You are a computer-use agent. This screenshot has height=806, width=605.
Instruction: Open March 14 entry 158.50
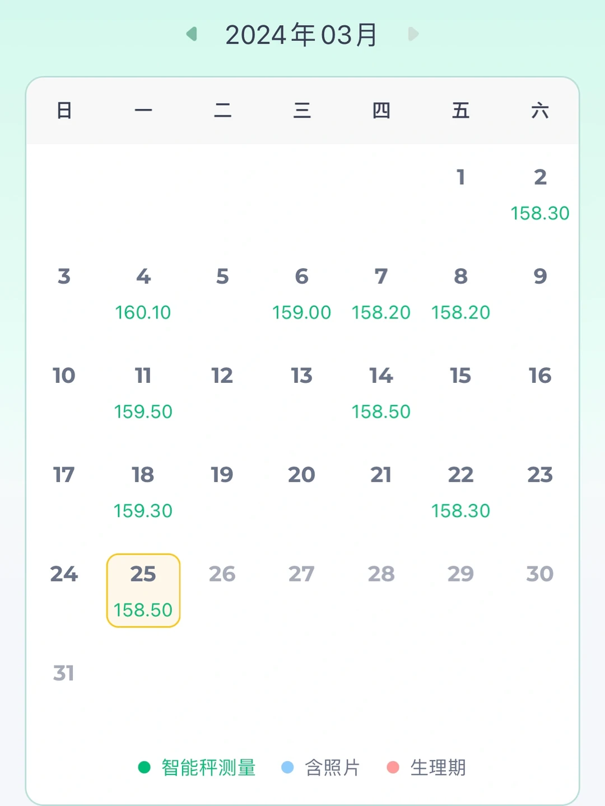[x=381, y=393]
